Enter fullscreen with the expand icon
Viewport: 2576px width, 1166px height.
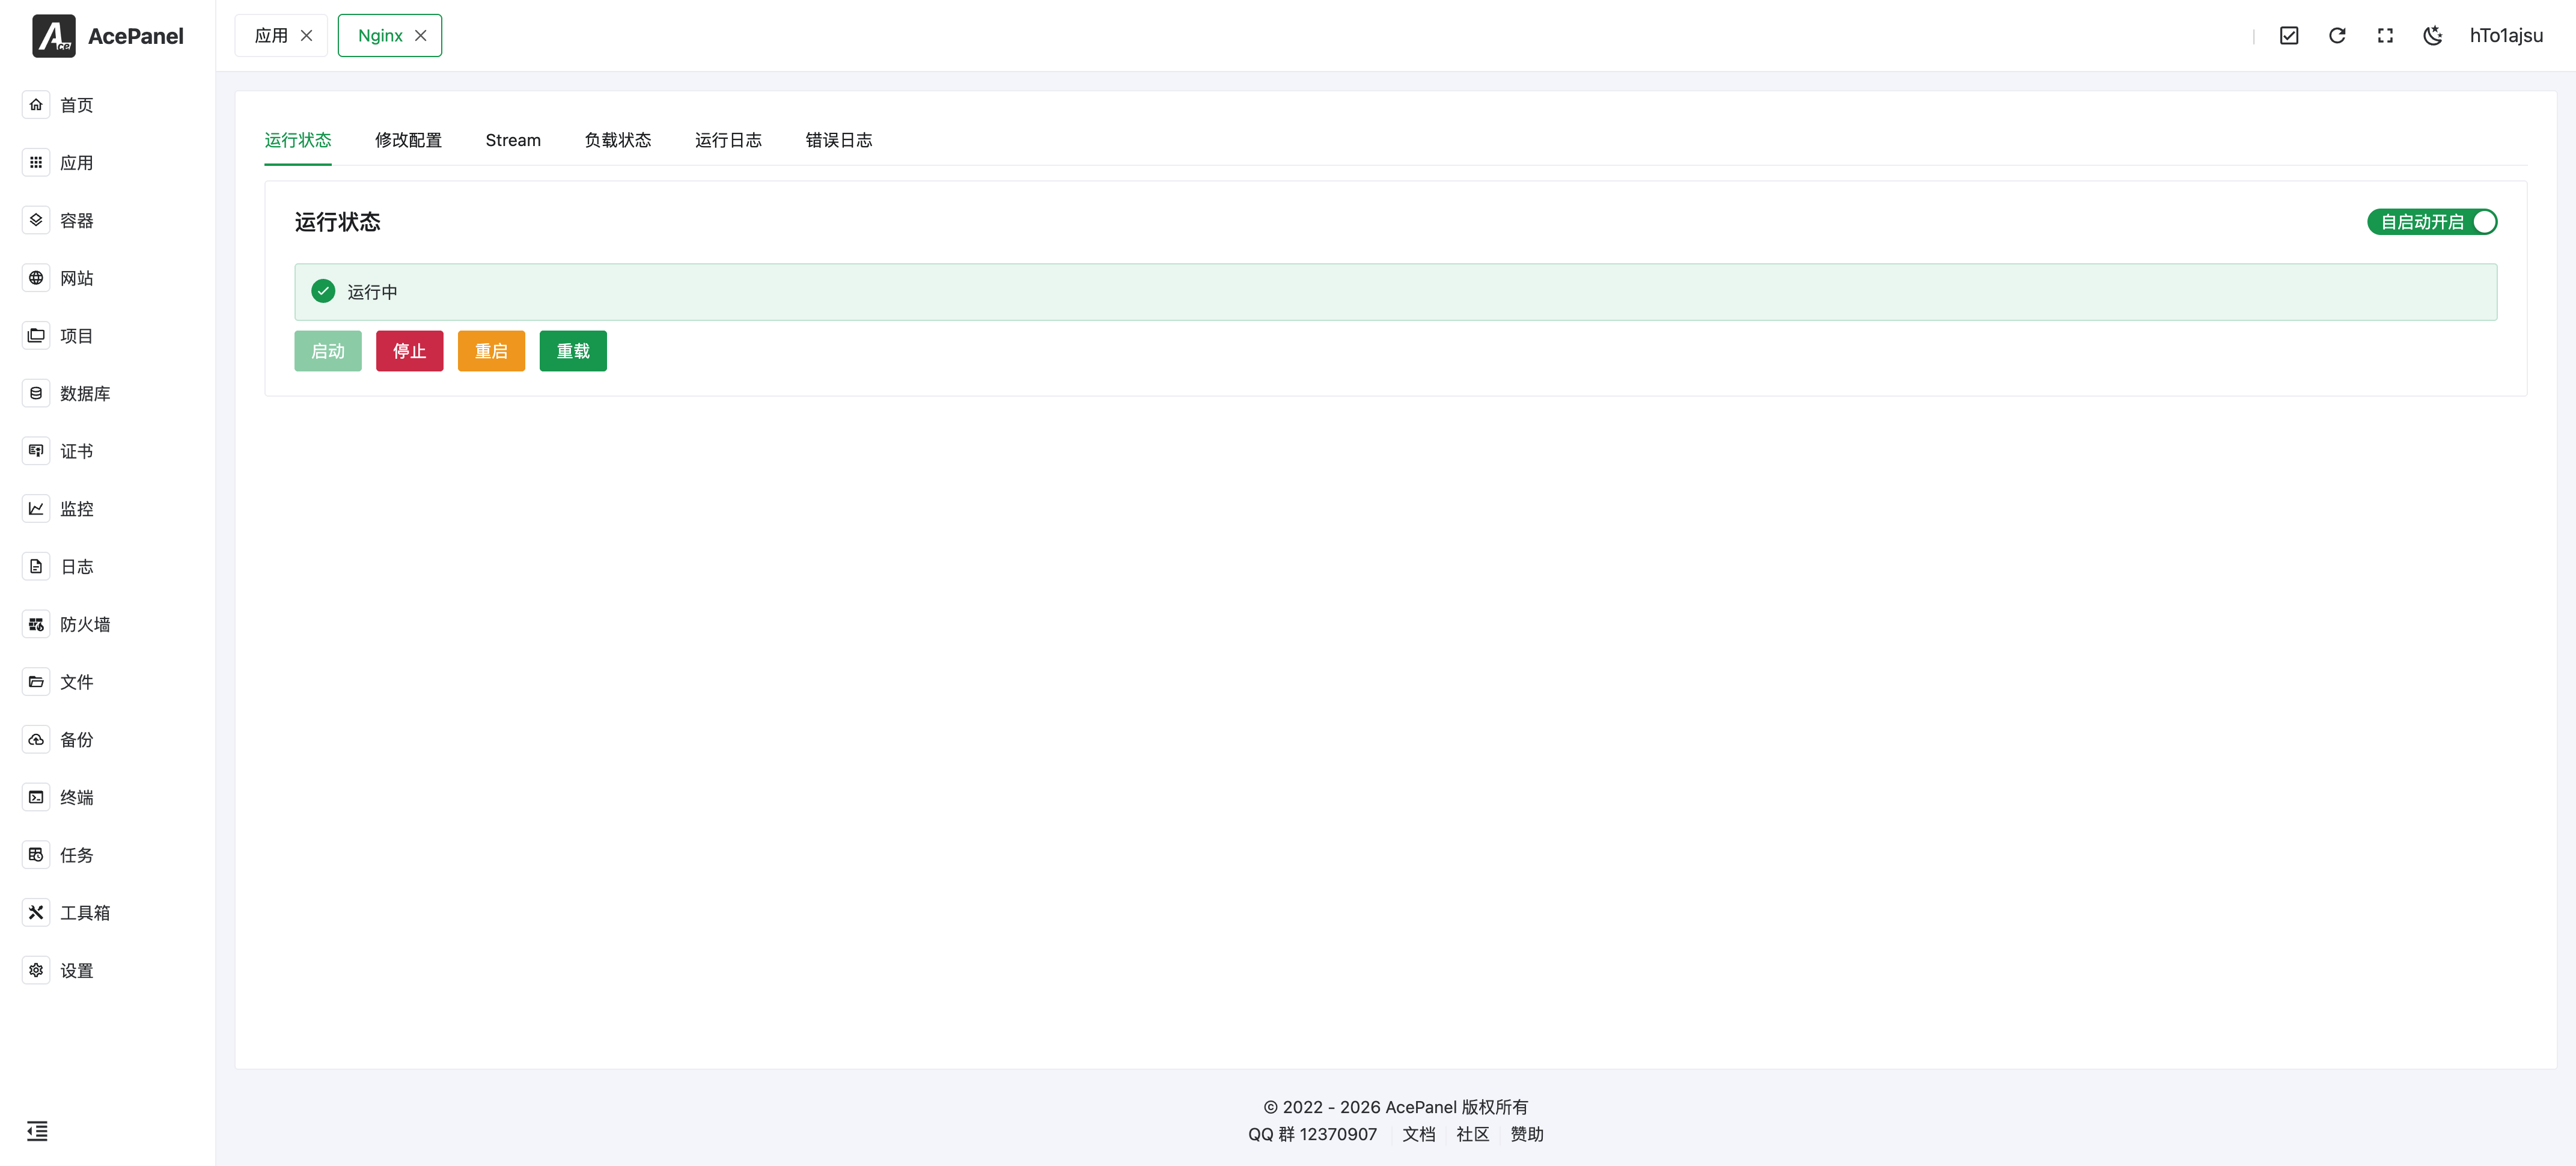pos(2385,36)
